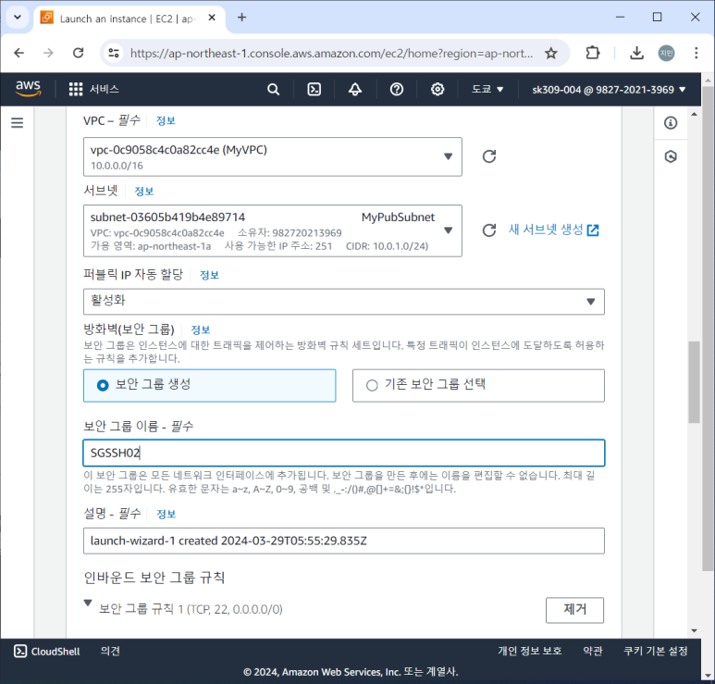Open the 퍼블릭 IP 자동 할당 정보 link

coord(209,275)
